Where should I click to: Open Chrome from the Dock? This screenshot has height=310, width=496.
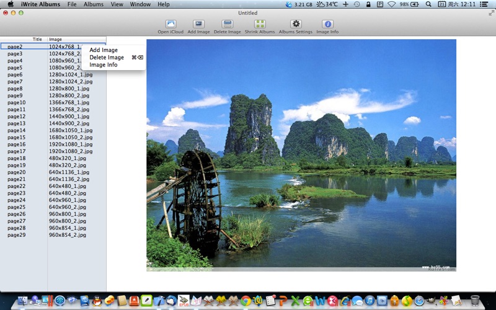click(246, 301)
